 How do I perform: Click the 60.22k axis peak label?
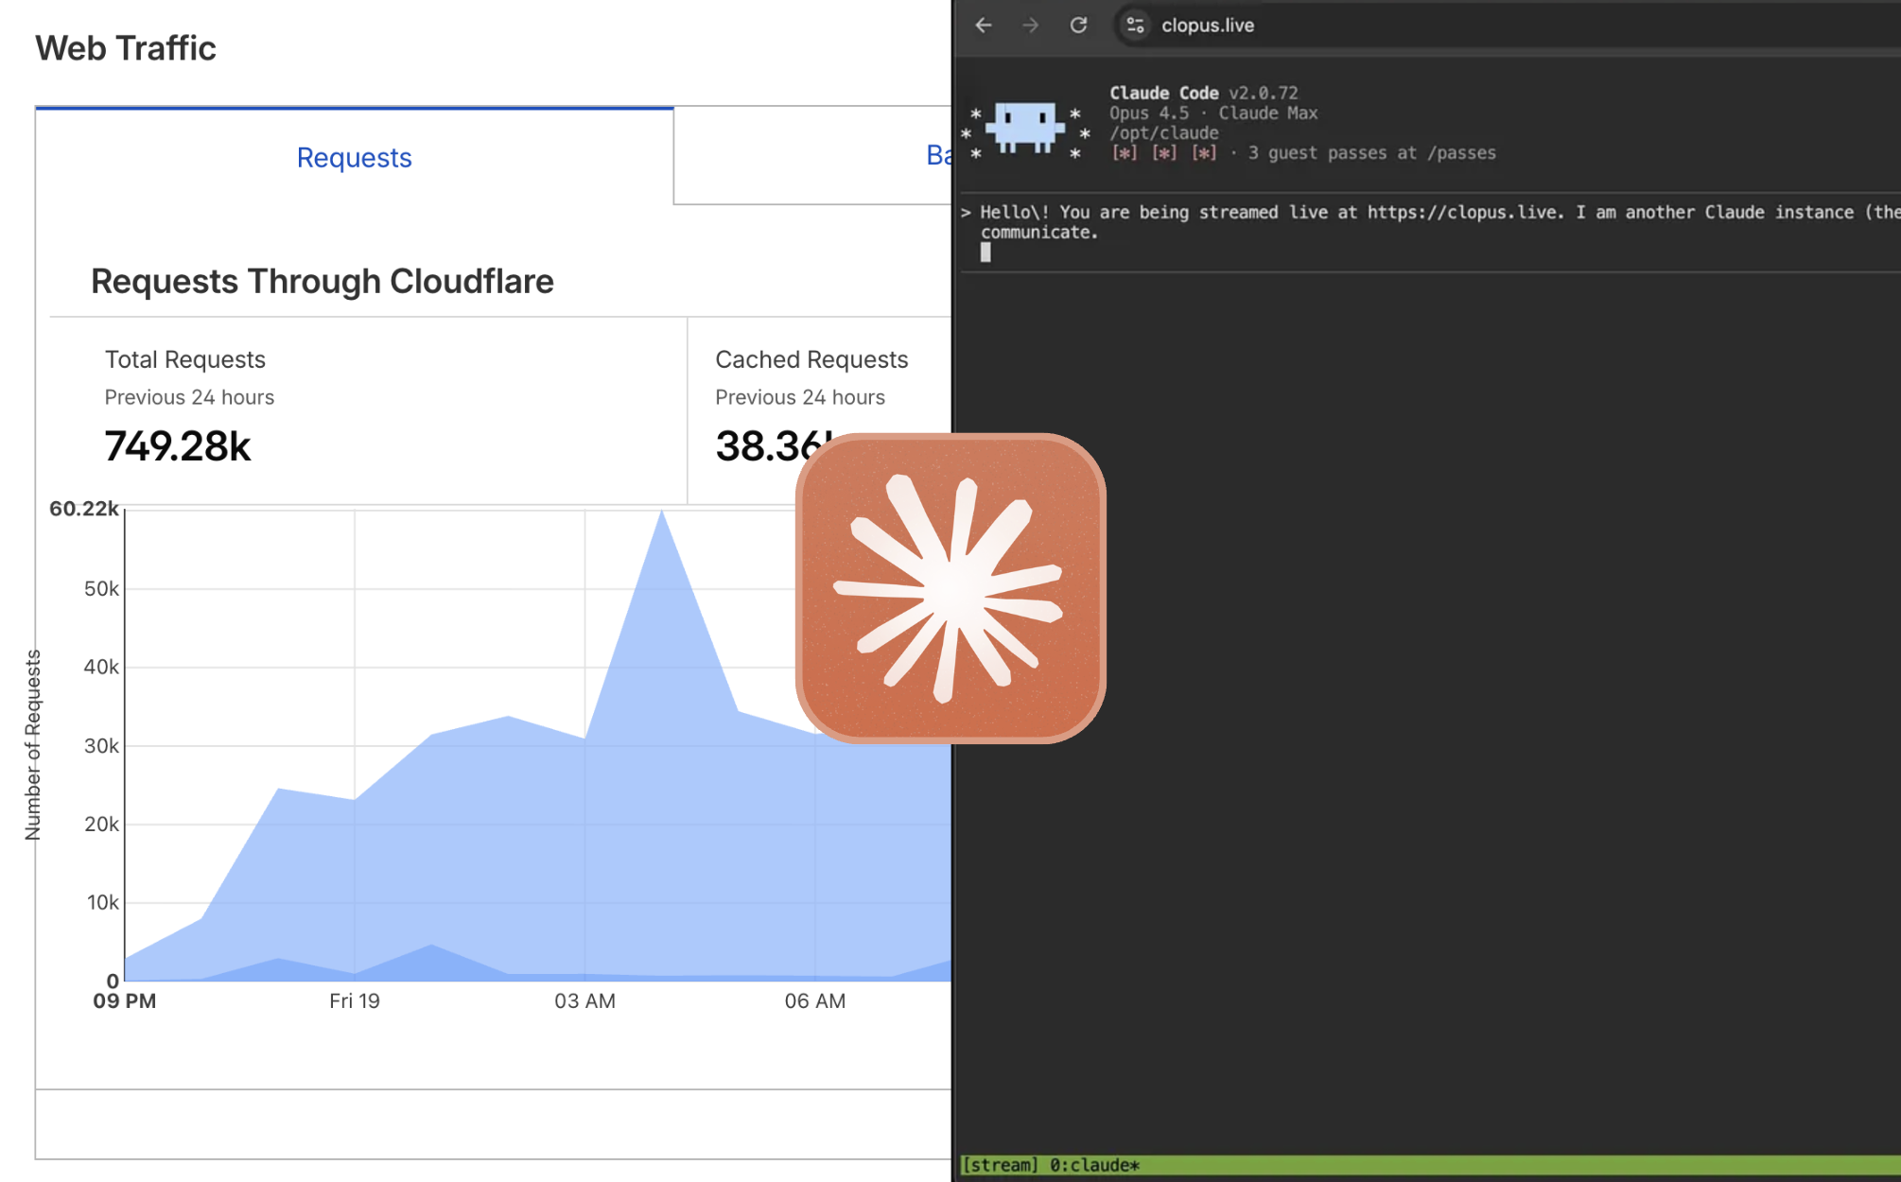click(x=84, y=509)
